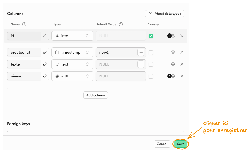The width and height of the screenshot is (250, 153).
Task: Show help tooltip next to Name header
Action: point(24,24)
